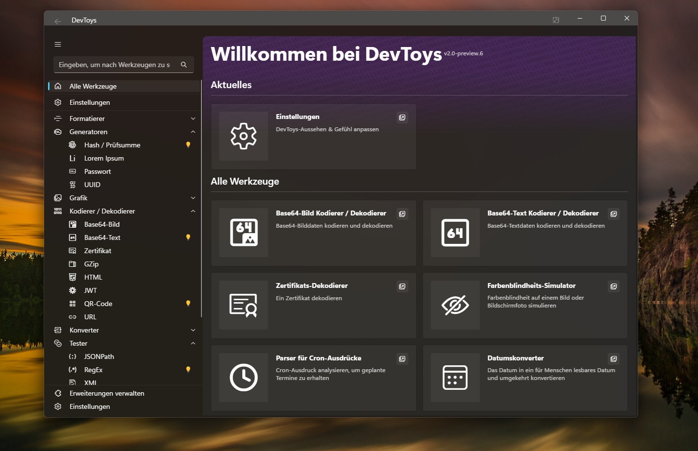Click the Cron parser clock icon
This screenshot has height=451, width=698.
pyautogui.click(x=244, y=378)
